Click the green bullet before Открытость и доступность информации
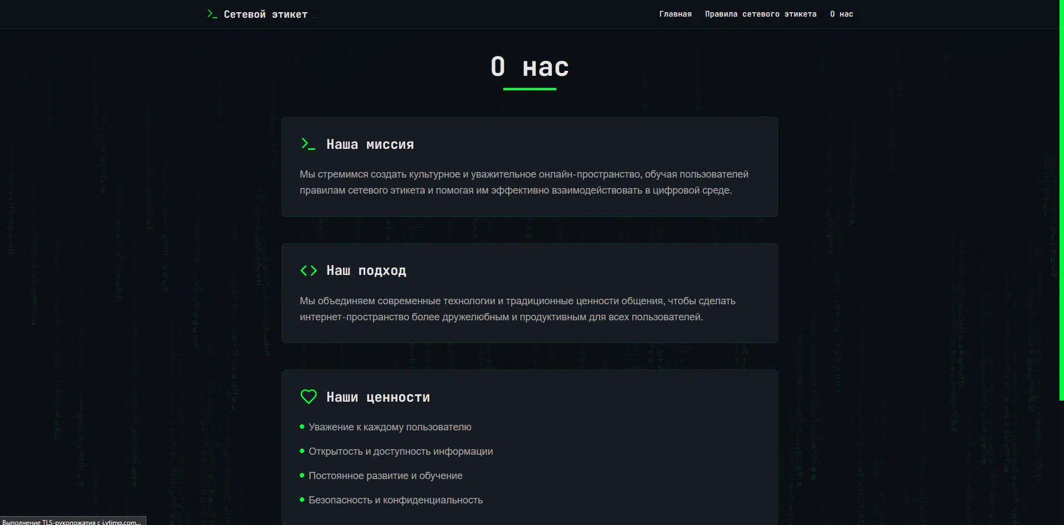The image size is (1064, 525). pos(302,451)
